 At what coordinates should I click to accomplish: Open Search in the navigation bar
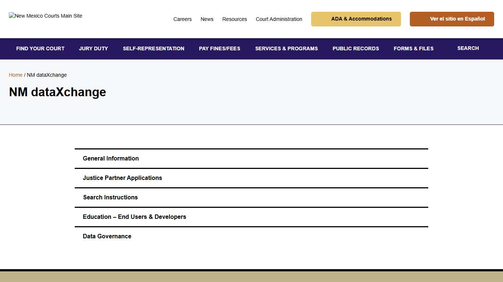click(x=468, y=48)
